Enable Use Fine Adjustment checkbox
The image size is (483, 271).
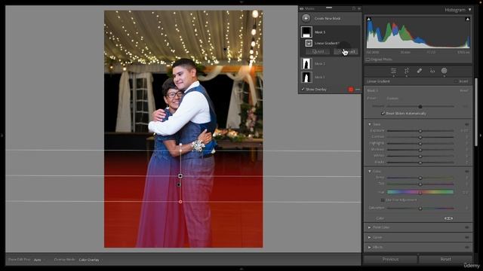click(383, 200)
